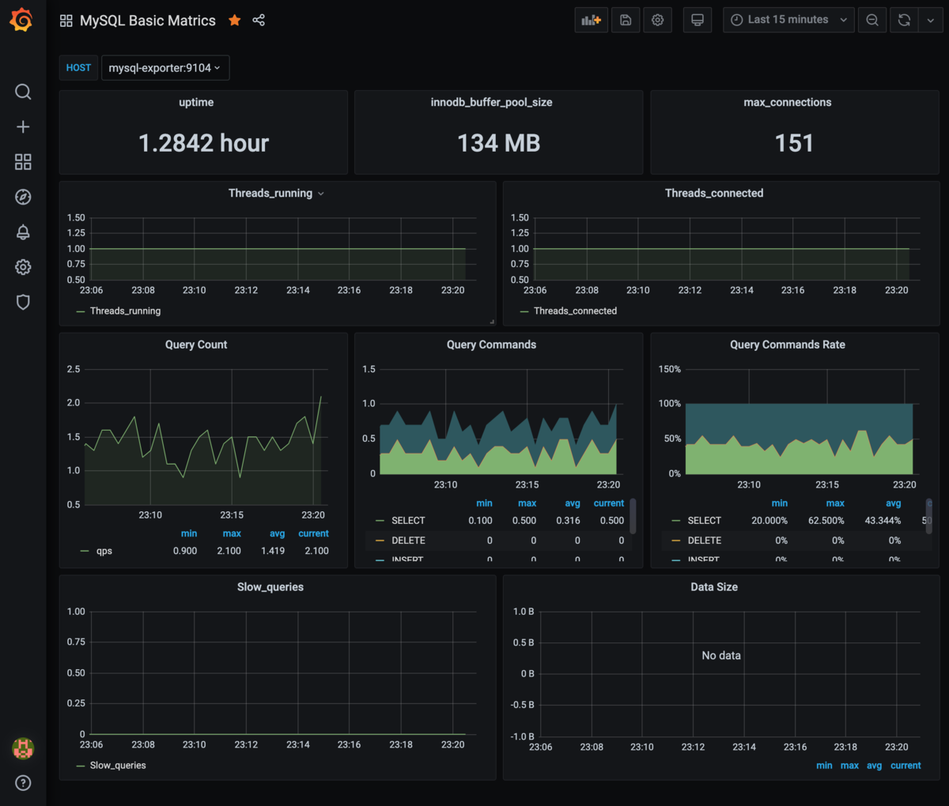Sort Data Size legend by min
Image resolution: width=949 pixels, height=806 pixels.
[824, 766]
